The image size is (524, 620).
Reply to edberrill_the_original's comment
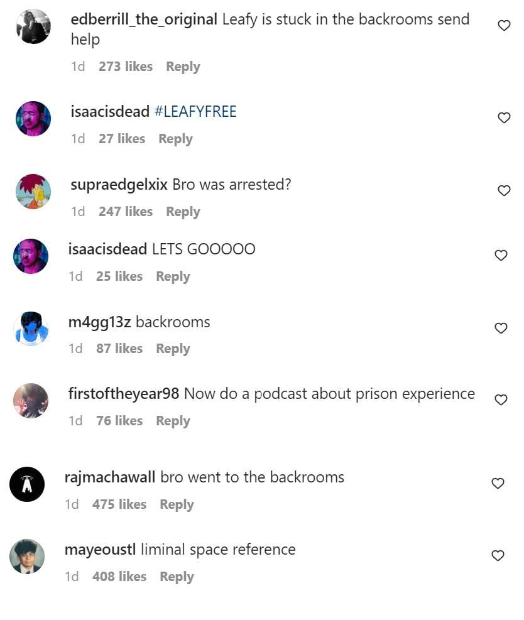pos(183,67)
